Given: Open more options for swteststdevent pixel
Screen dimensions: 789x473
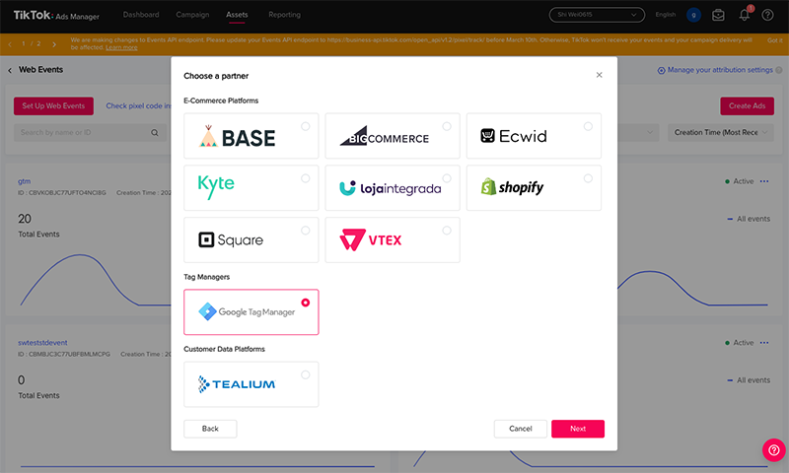Looking at the screenshot, I should [x=764, y=342].
